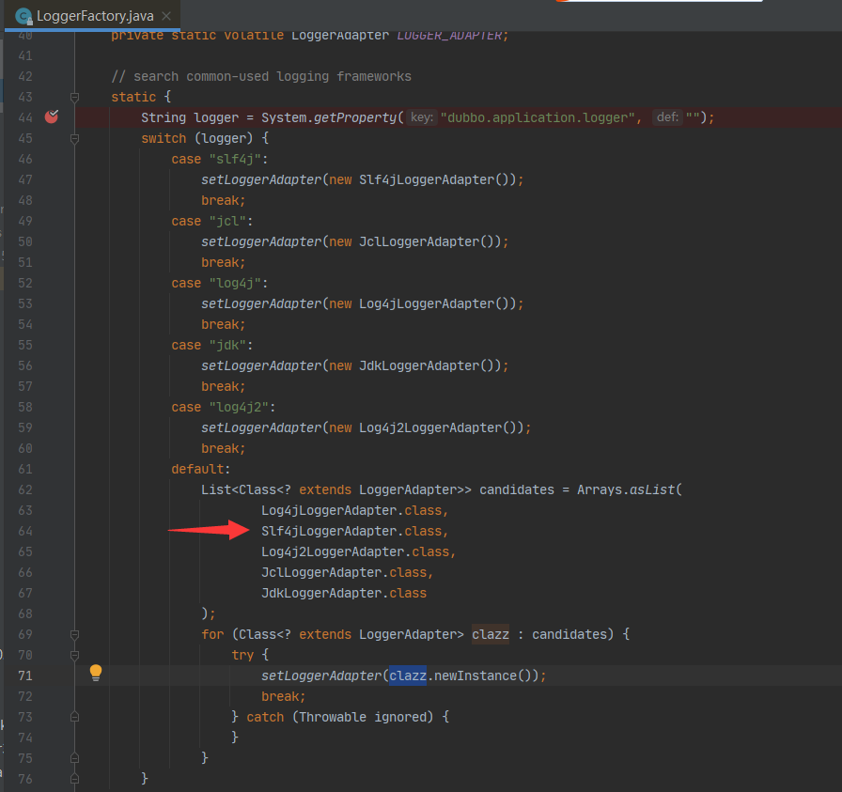Click fold marker at catch line 73

point(74,717)
